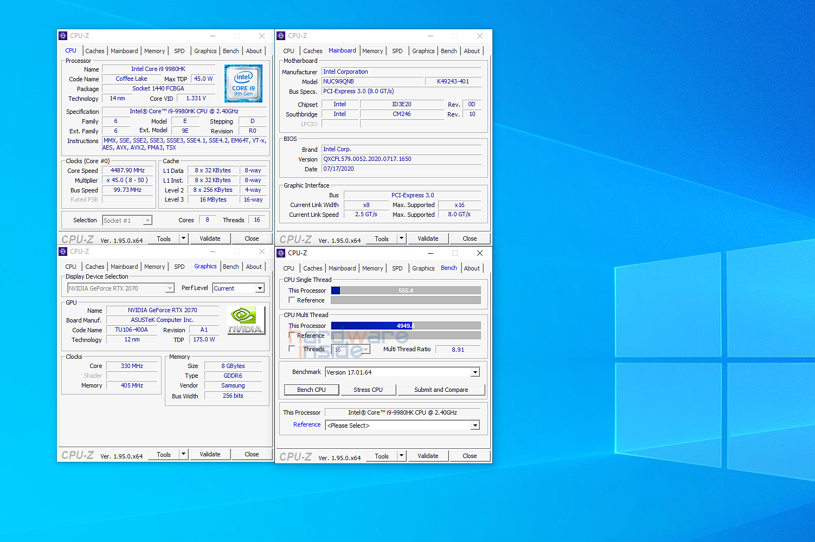Screen dimensions: 815x542
Task: Click the NVIDIA logo in the Graphics tab
Action: (246, 320)
